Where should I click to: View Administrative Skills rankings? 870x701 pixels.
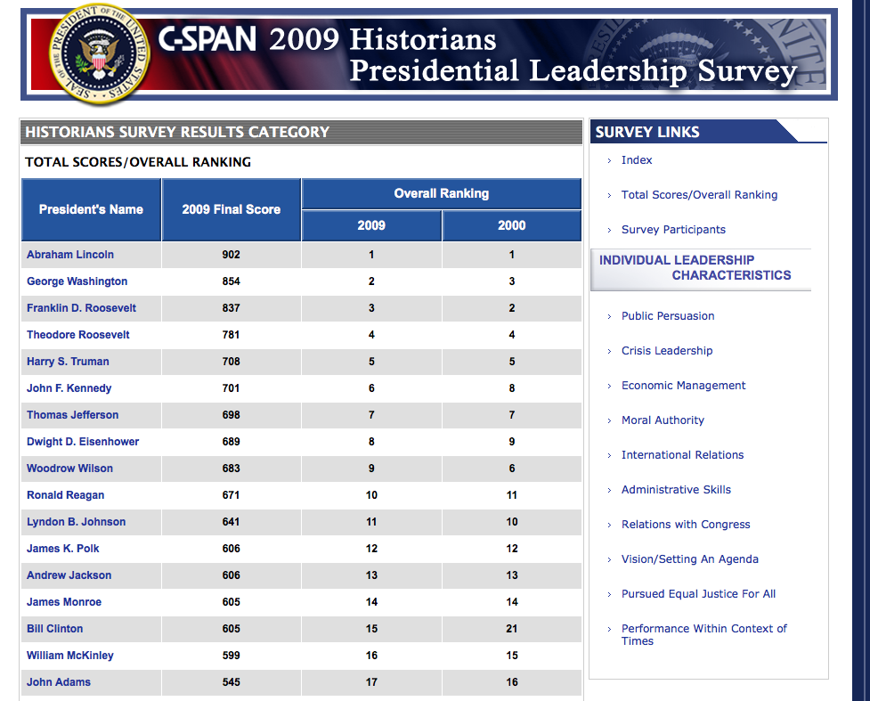coord(676,490)
